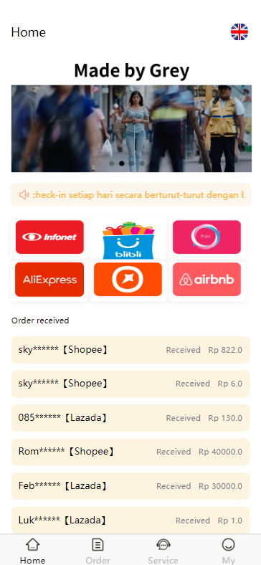Select the first carousel dot indicator
261x565 pixels.
(112, 163)
